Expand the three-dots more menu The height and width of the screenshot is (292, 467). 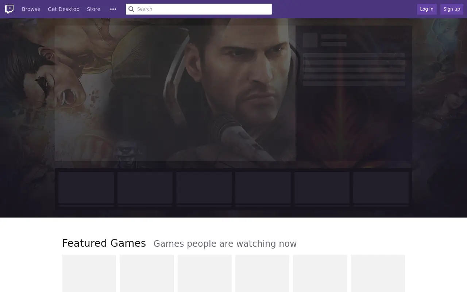pos(113,9)
